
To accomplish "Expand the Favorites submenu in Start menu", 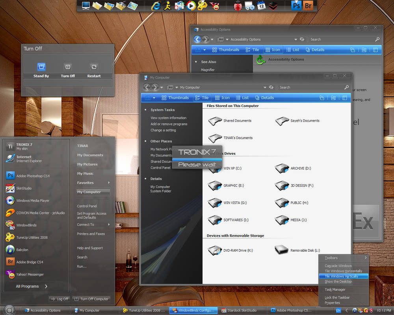I will coord(109,183).
